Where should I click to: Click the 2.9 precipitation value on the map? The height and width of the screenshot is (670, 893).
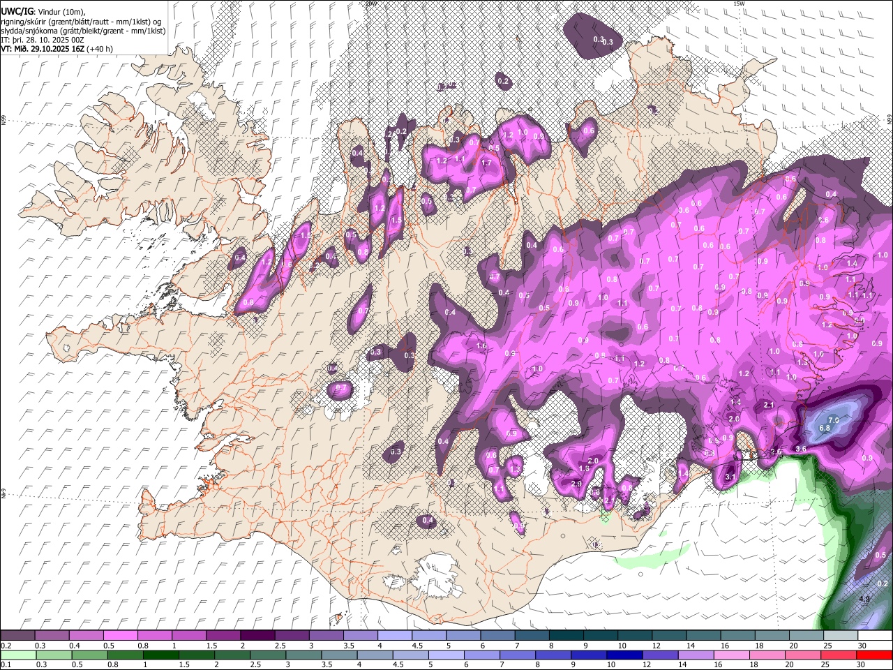576,484
